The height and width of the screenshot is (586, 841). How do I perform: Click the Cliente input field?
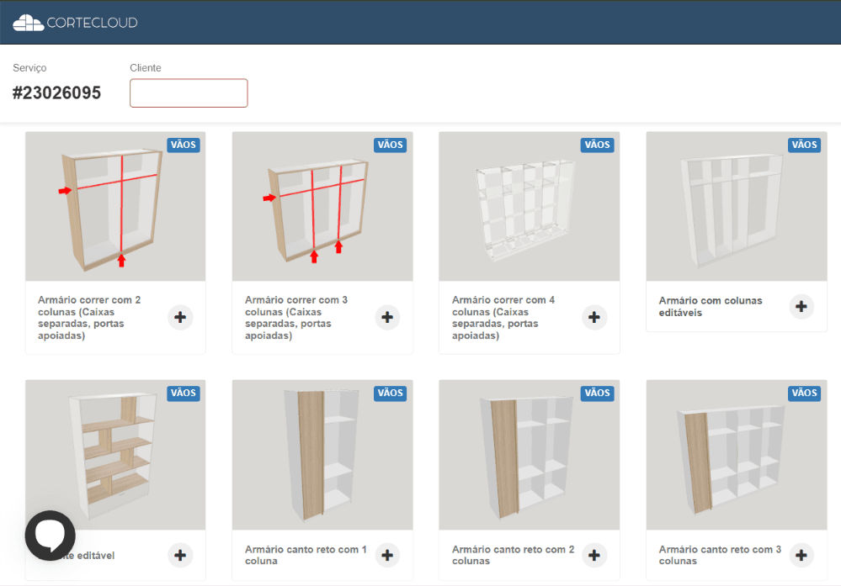[189, 93]
